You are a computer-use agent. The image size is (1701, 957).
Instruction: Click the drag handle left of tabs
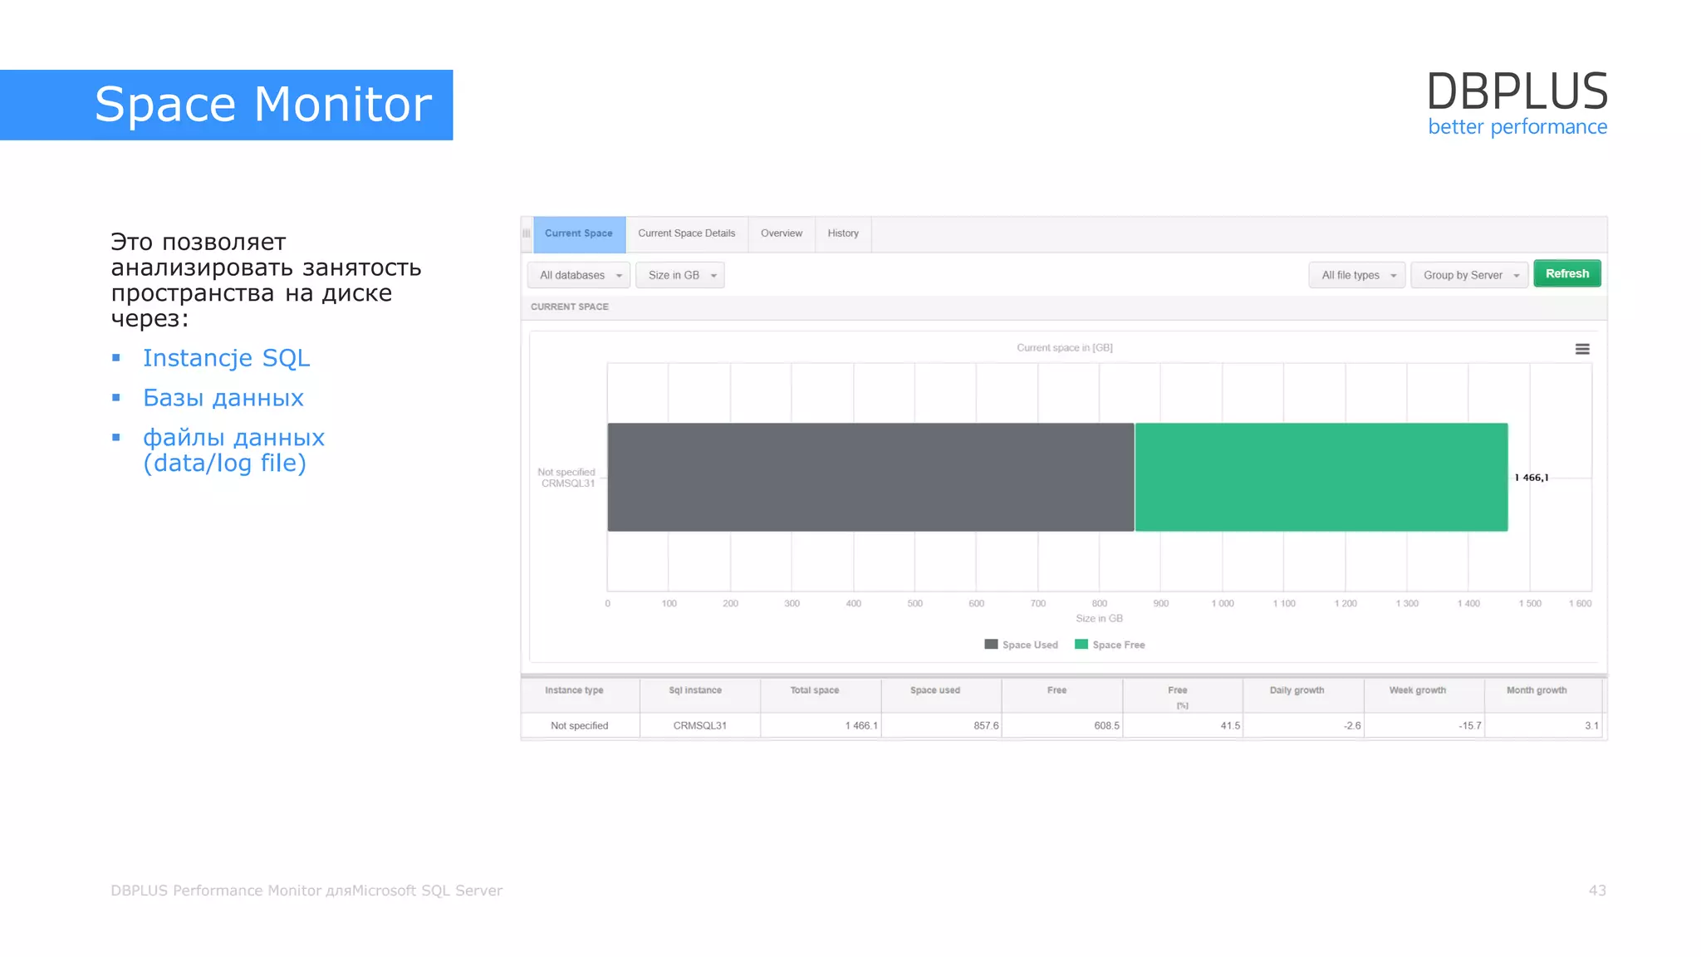pyautogui.click(x=527, y=233)
